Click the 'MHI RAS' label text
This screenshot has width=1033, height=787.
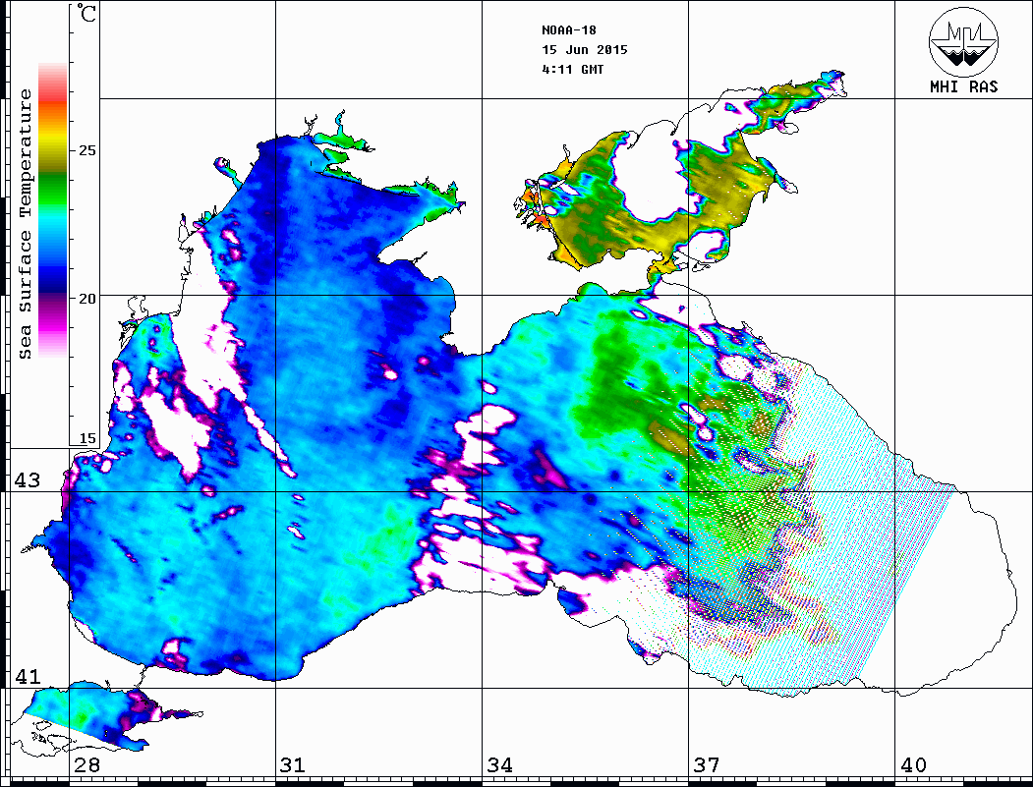tap(964, 86)
